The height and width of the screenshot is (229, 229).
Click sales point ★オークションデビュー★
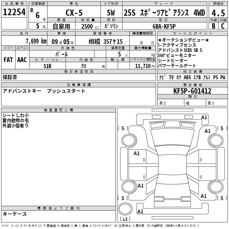click(x=183, y=40)
